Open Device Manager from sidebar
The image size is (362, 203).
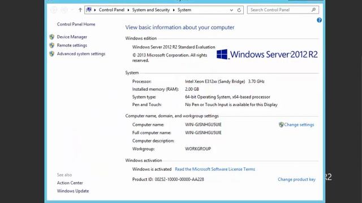pos(72,37)
